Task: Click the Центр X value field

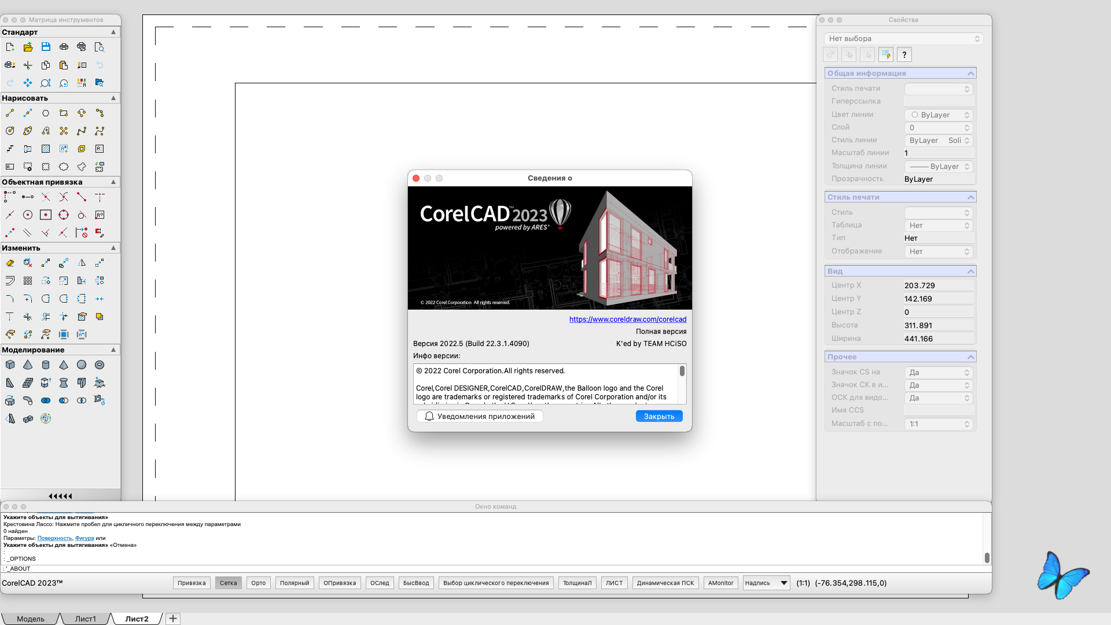Action: (x=939, y=285)
